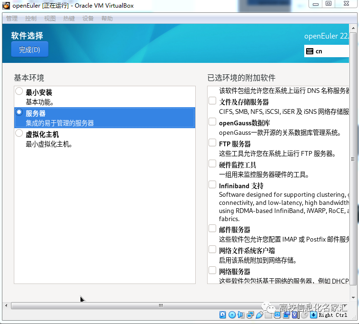Toggle the mouse integration status icon
The height and width of the screenshot is (324, 359).
click(x=305, y=315)
